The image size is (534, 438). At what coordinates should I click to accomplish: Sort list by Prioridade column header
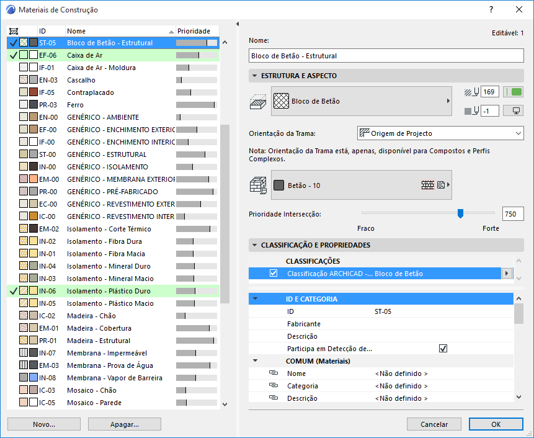pyautogui.click(x=197, y=31)
